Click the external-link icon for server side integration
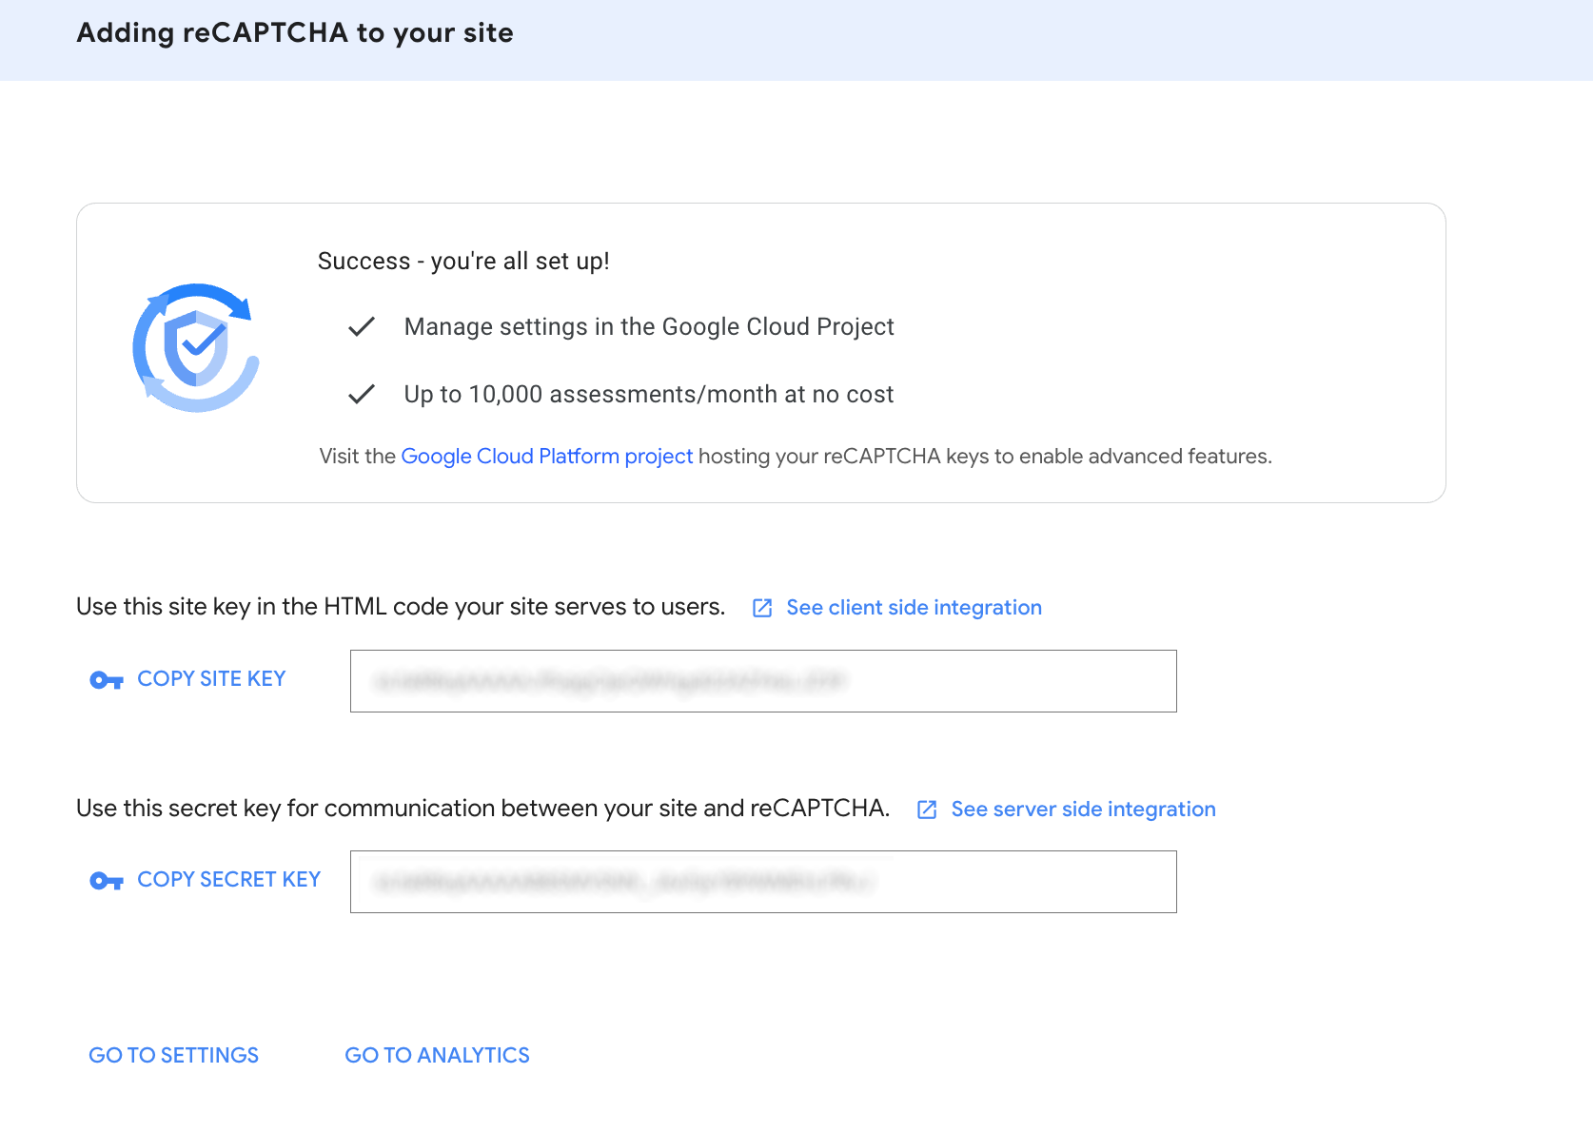 (927, 810)
